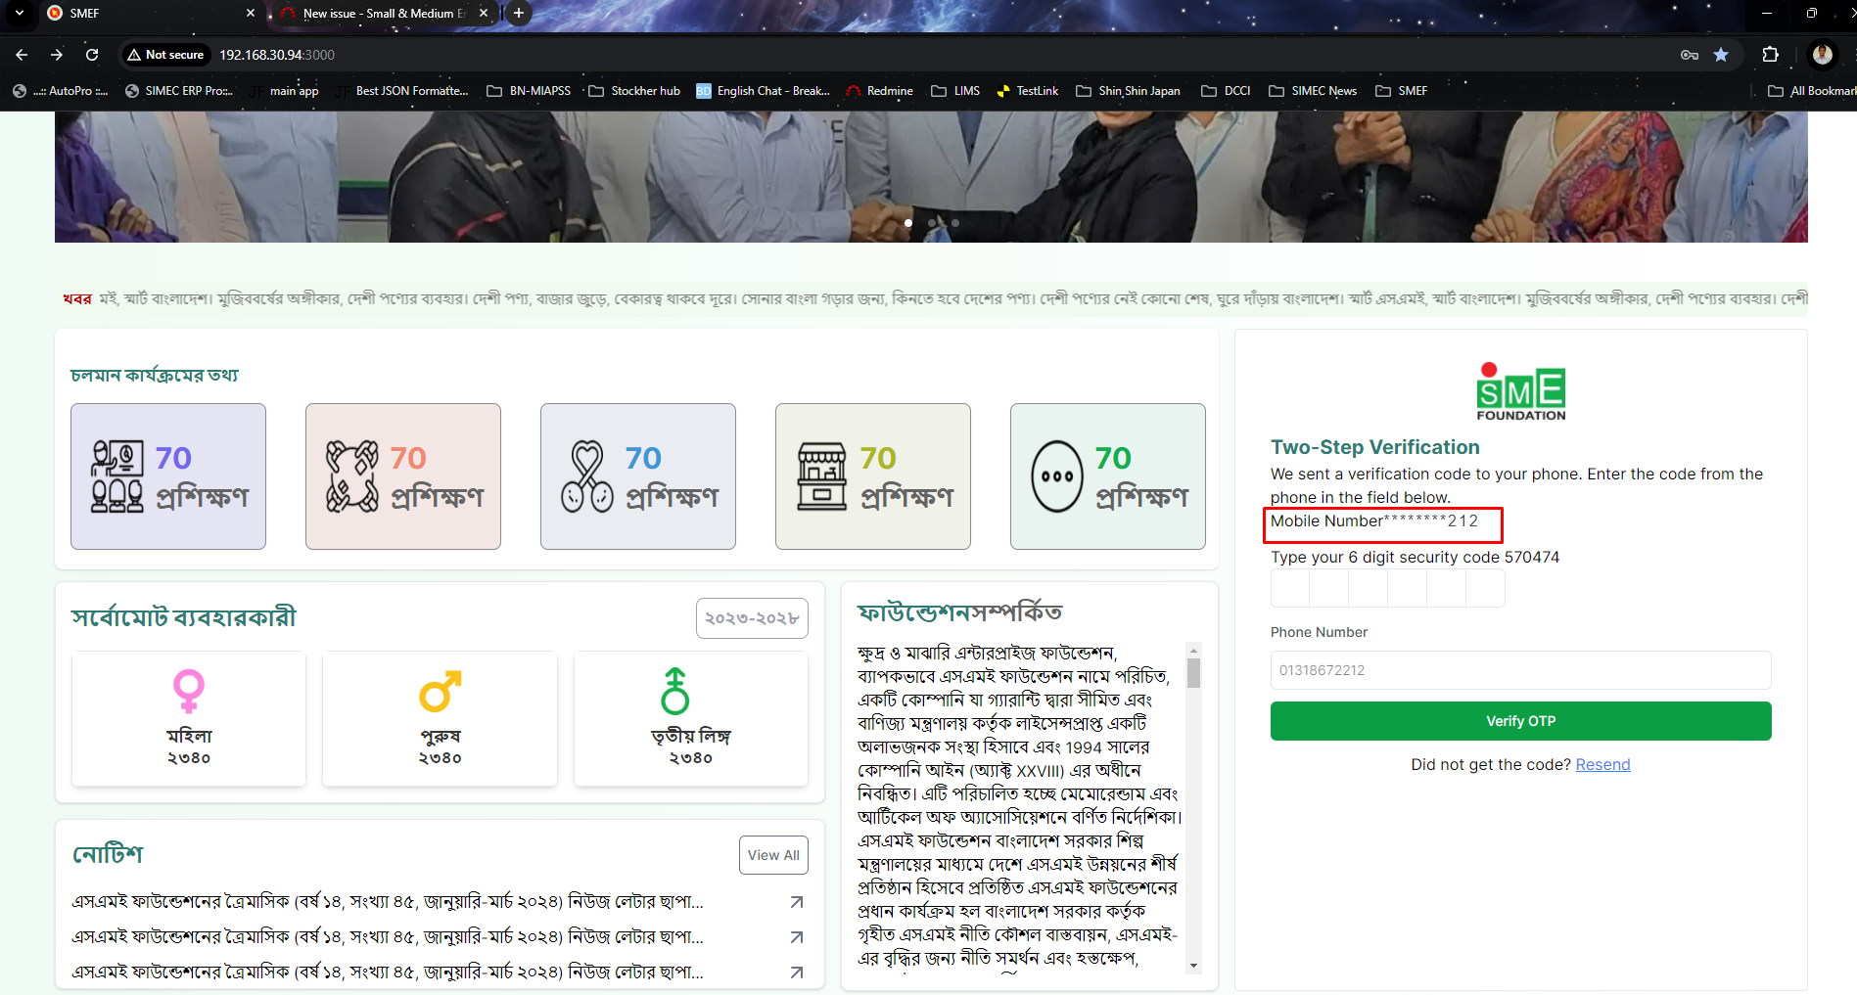
Task: Click the male পুরুষ user card
Action: pyautogui.click(x=440, y=718)
